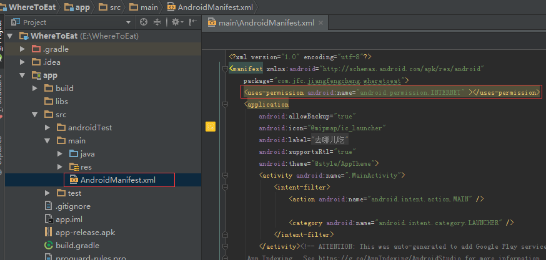546x260 pixels.
Task: Click the uses-permission INTERNET line
Action: click(392, 92)
